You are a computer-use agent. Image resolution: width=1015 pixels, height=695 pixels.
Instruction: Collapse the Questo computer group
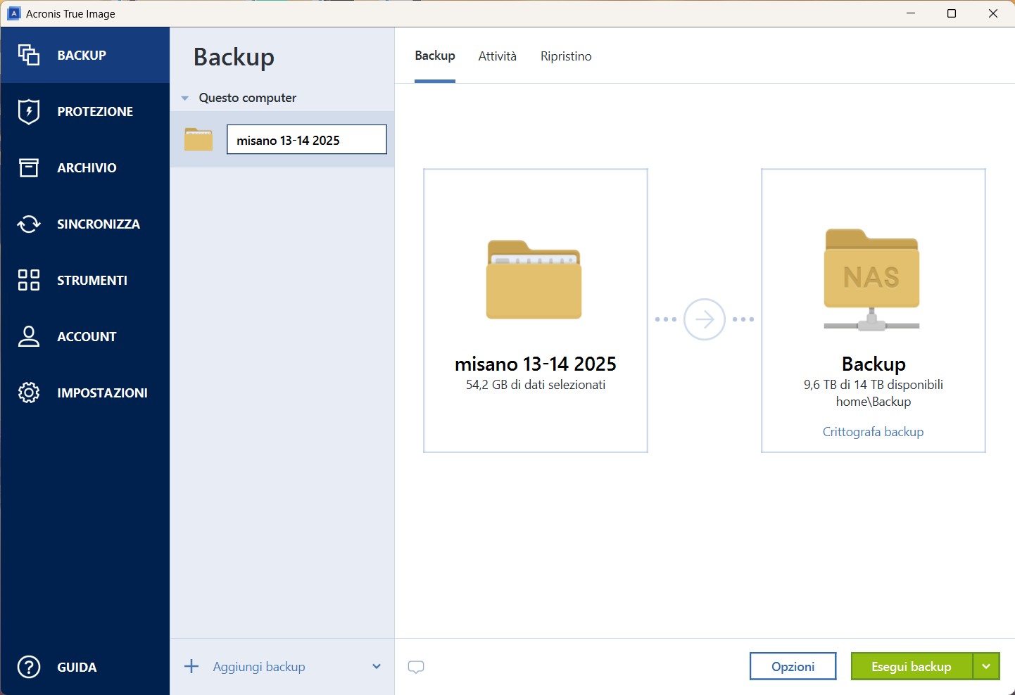point(185,98)
